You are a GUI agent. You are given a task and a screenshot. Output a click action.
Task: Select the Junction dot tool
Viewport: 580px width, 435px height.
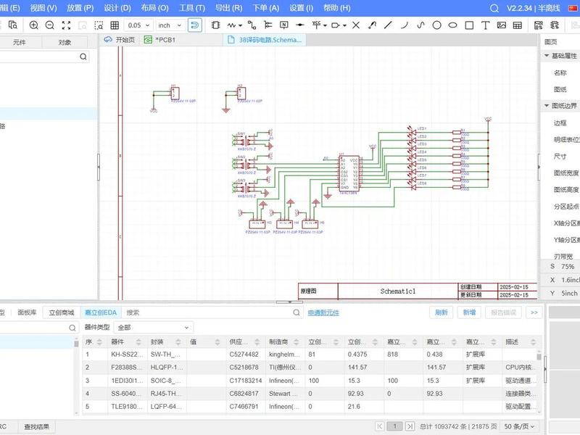point(300,25)
